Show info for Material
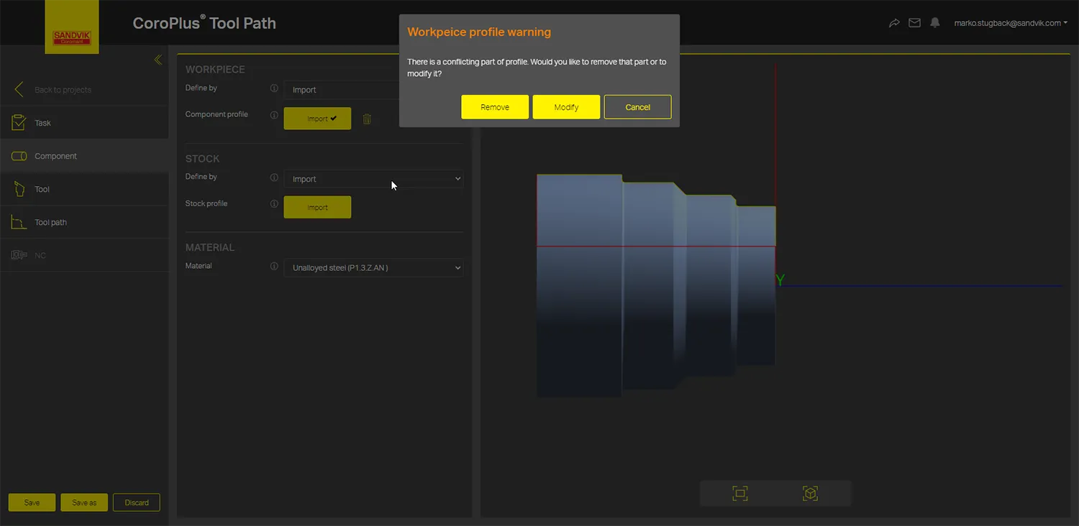This screenshot has height=526, width=1079. (x=273, y=266)
